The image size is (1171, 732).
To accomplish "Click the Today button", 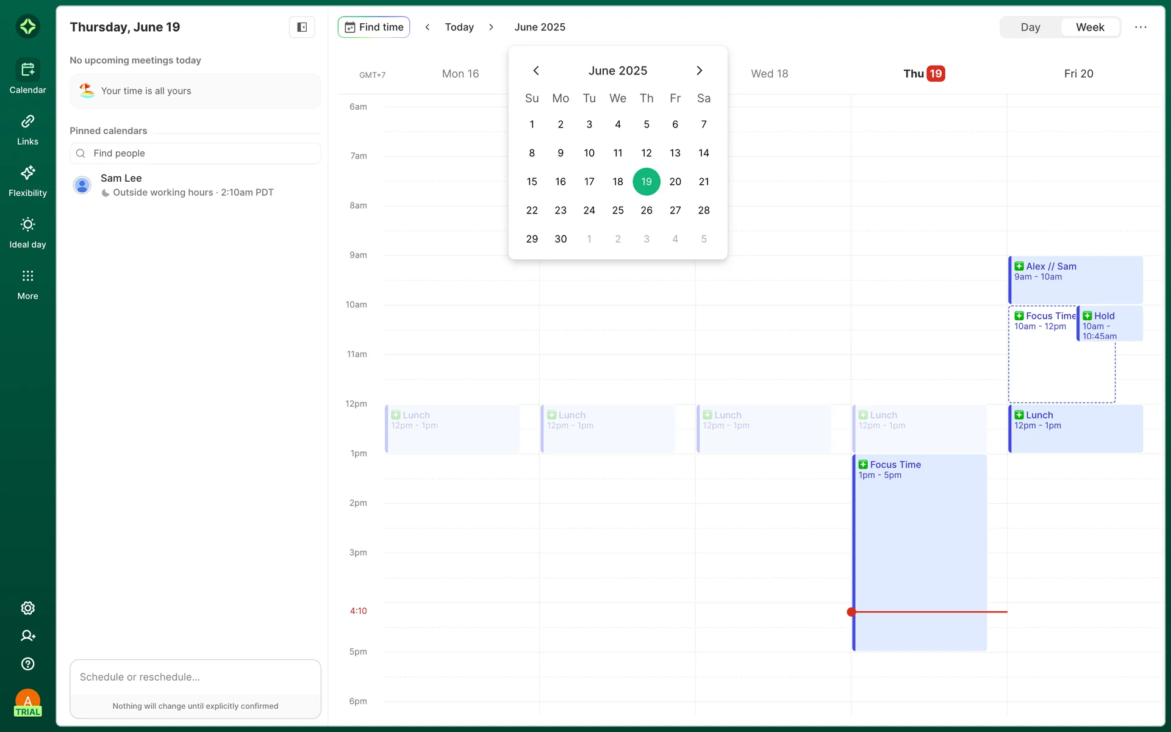I will pyautogui.click(x=459, y=27).
